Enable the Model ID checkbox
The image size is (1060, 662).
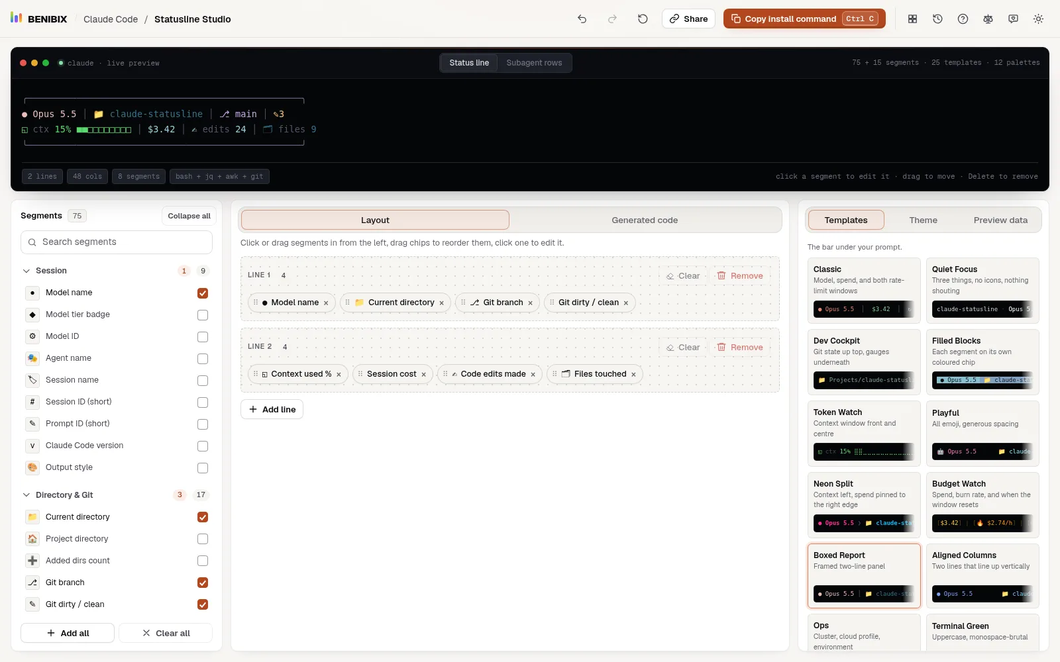(203, 337)
